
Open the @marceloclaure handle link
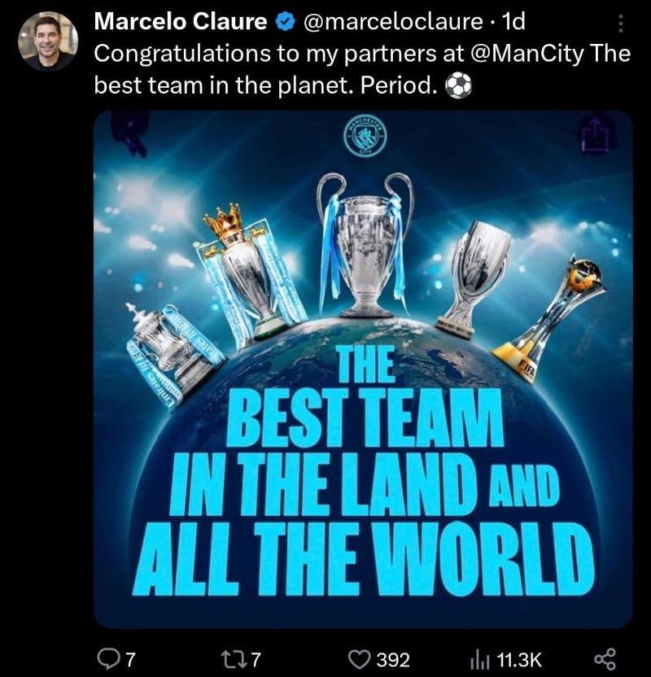click(393, 22)
